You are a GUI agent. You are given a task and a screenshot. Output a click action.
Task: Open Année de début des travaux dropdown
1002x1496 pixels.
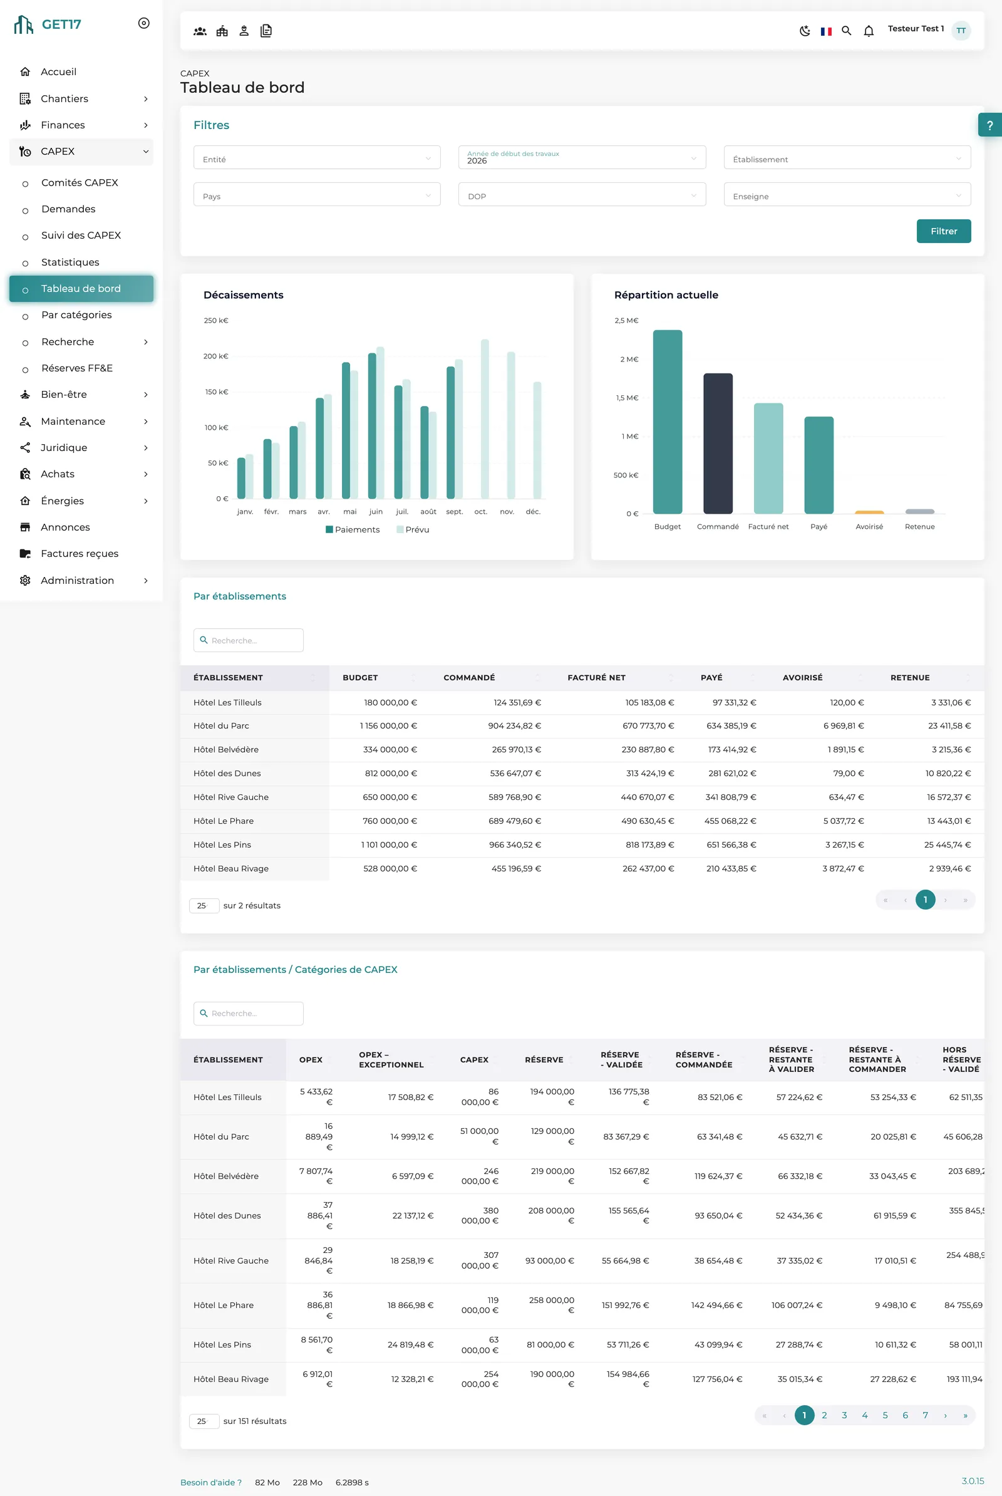[582, 157]
